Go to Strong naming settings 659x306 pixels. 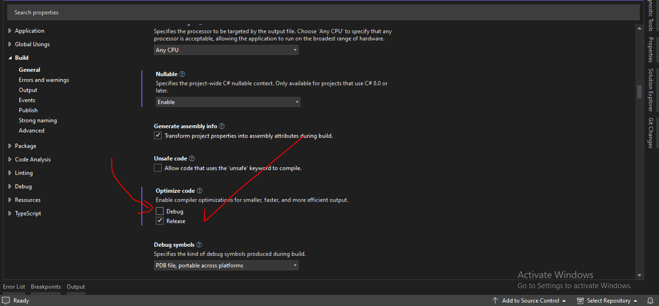[x=38, y=120]
